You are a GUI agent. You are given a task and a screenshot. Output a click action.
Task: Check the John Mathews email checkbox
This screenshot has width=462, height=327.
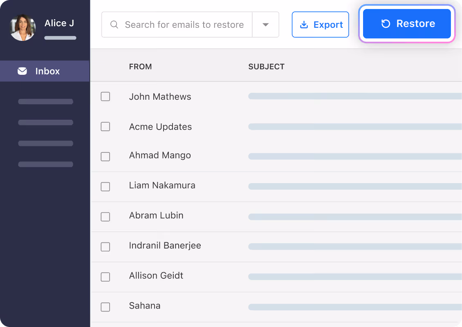105,96
